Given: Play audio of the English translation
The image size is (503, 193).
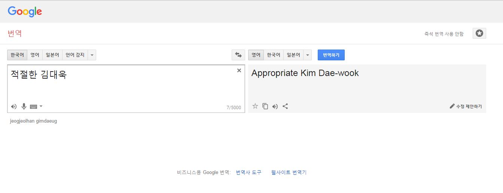Looking at the screenshot, I should pos(275,106).
